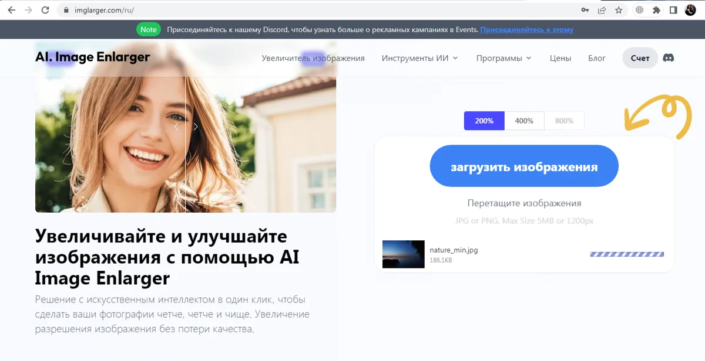Screen dimensions: 705x361
Task: Open the 'Блог' page
Action: tap(597, 58)
